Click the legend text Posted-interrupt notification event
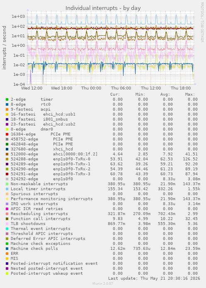The image size is (206, 288). (54, 264)
